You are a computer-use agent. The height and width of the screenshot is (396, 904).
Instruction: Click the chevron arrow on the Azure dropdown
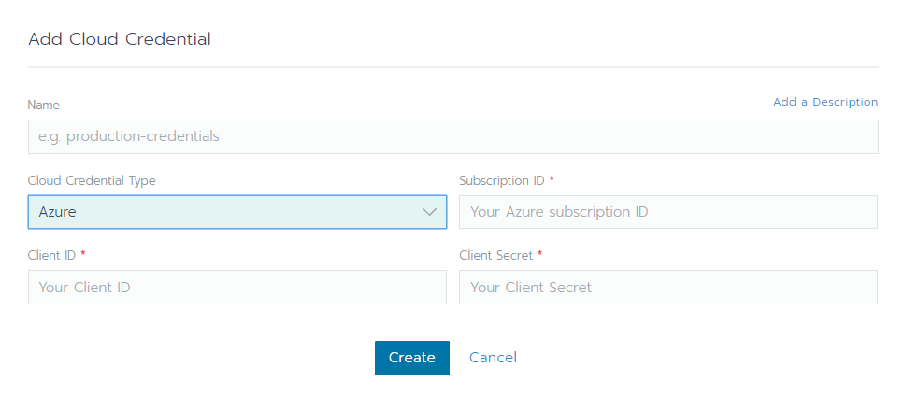tap(430, 212)
